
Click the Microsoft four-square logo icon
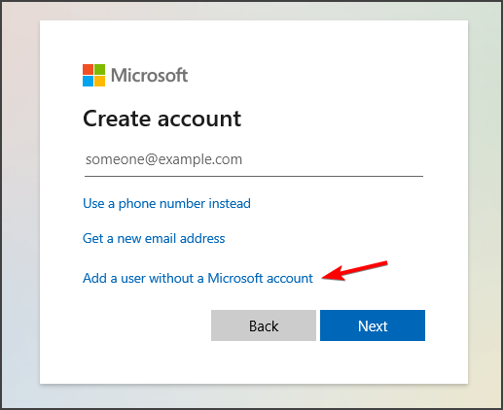coord(93,75)
